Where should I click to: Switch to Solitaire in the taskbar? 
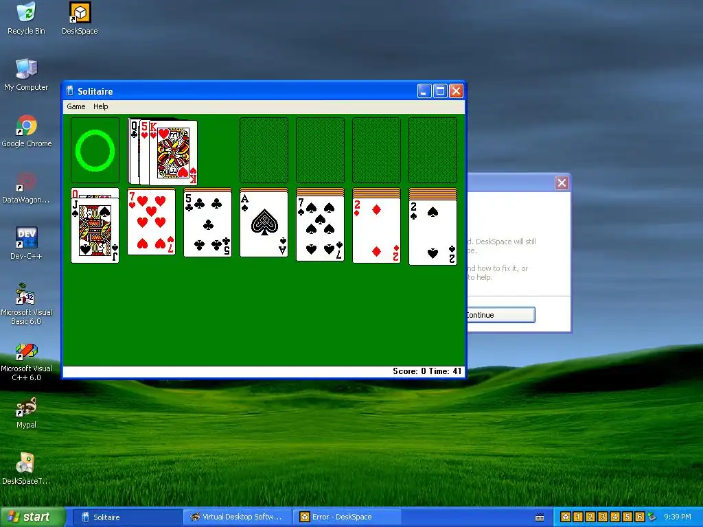tap(127, 517)
